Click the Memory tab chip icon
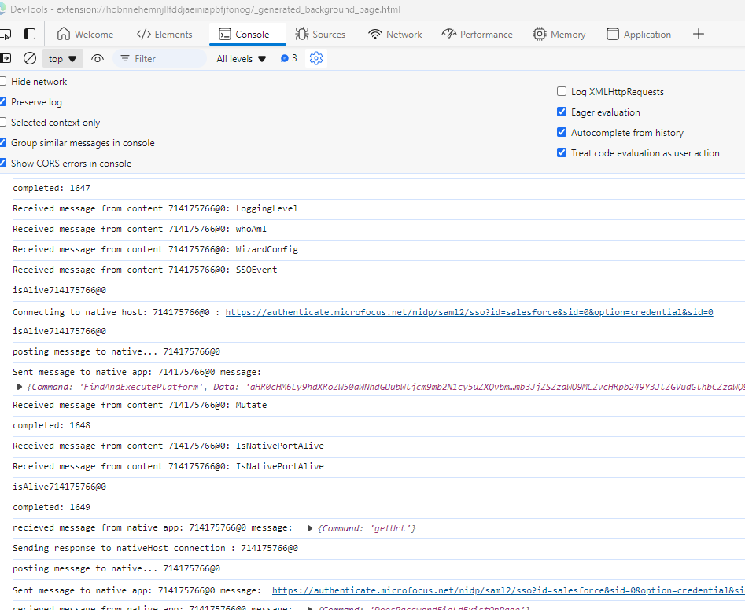Image resolution: width=745 pixels, height=610 pixels. [x=539, y=34]
